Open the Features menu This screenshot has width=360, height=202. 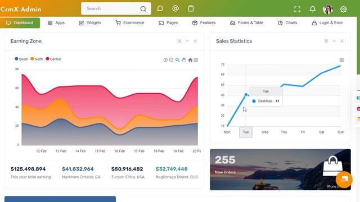click(x=204, y=22)
